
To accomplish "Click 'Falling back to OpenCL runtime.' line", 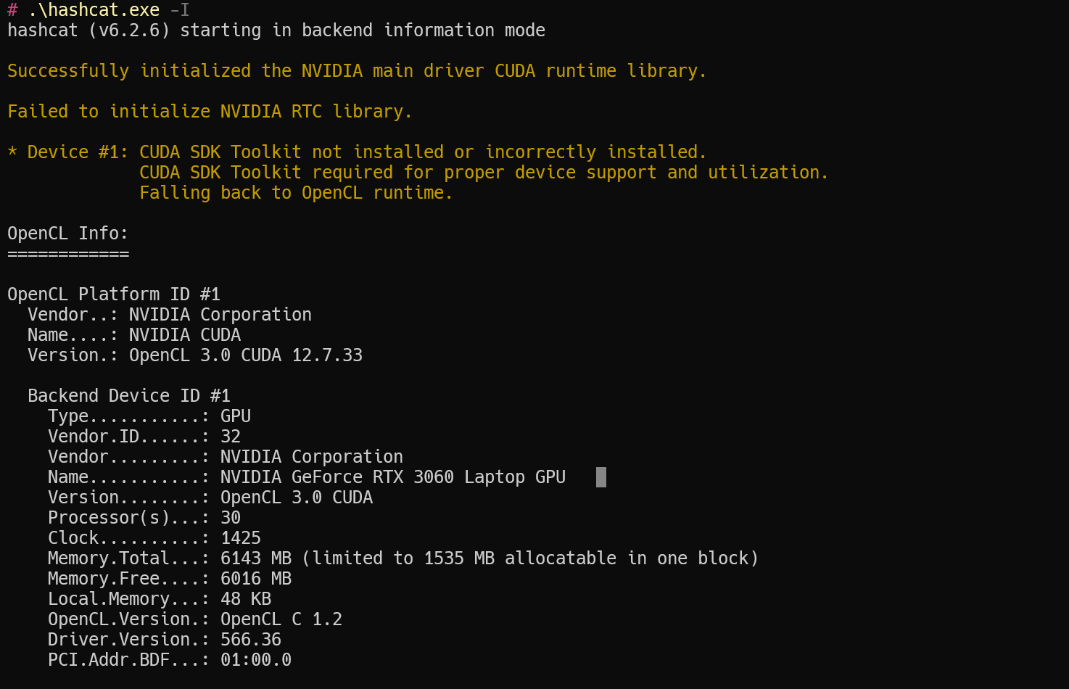I will (296, 193).
